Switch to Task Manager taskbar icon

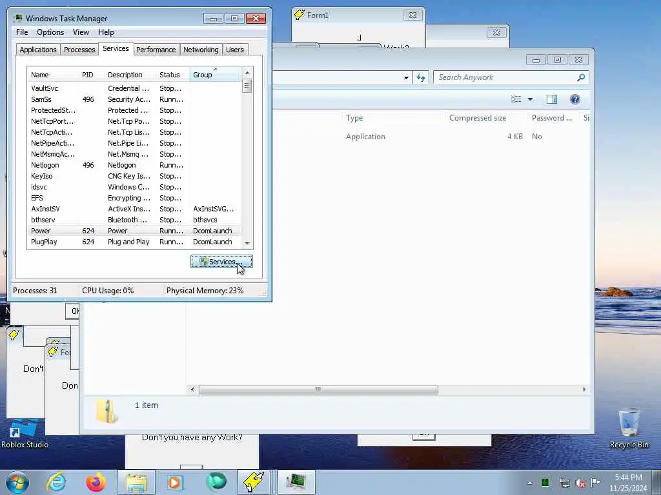(x=296, y=482)
